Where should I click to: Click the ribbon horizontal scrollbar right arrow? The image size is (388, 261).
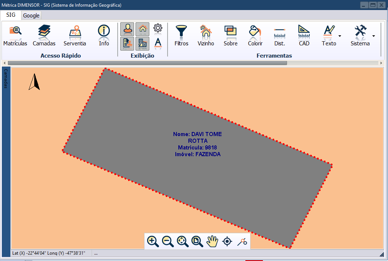(381, 63)
